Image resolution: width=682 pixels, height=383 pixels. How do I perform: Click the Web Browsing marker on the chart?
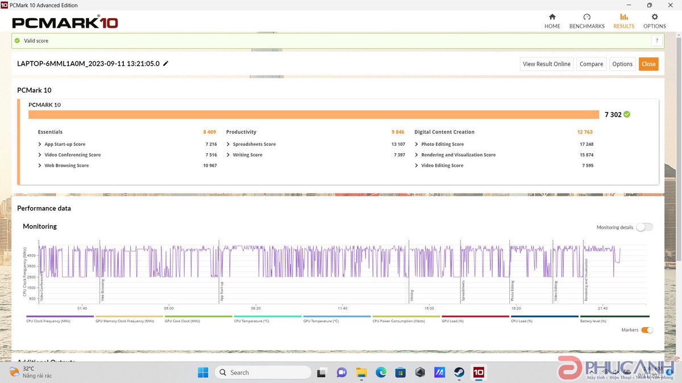[102, 289]
